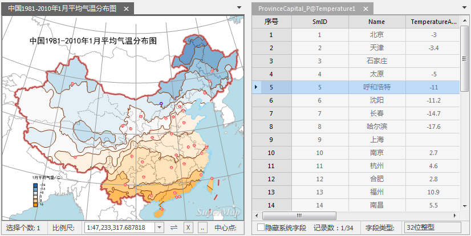Image resolution: width=471 pixels, height=236 pixels.
Task: Click the X coordinate button in status bar
Action: [188, 227]
